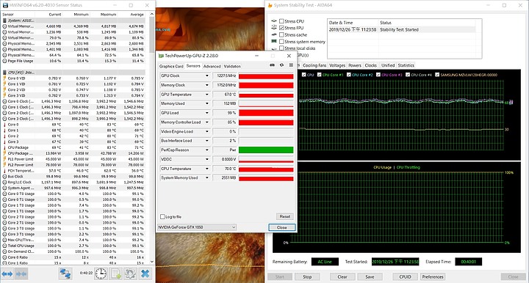The height and width of the screenshot is (283, 529).
Task: Click GPU Load red graph bar
Action: 266,113
